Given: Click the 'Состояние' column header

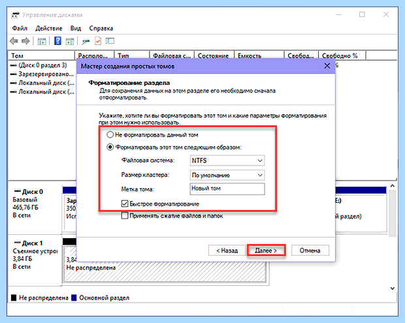Looking at the screenshot, I should (x=214, y=55).
